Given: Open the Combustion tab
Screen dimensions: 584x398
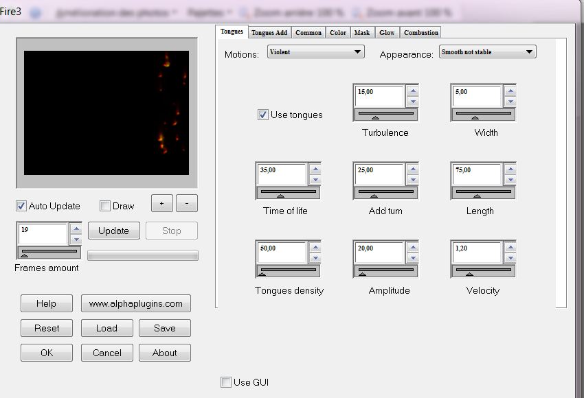Looking at the screenshot, I should point(421,33).
